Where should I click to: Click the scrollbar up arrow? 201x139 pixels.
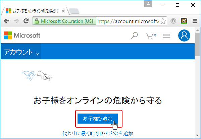point(197,30)
